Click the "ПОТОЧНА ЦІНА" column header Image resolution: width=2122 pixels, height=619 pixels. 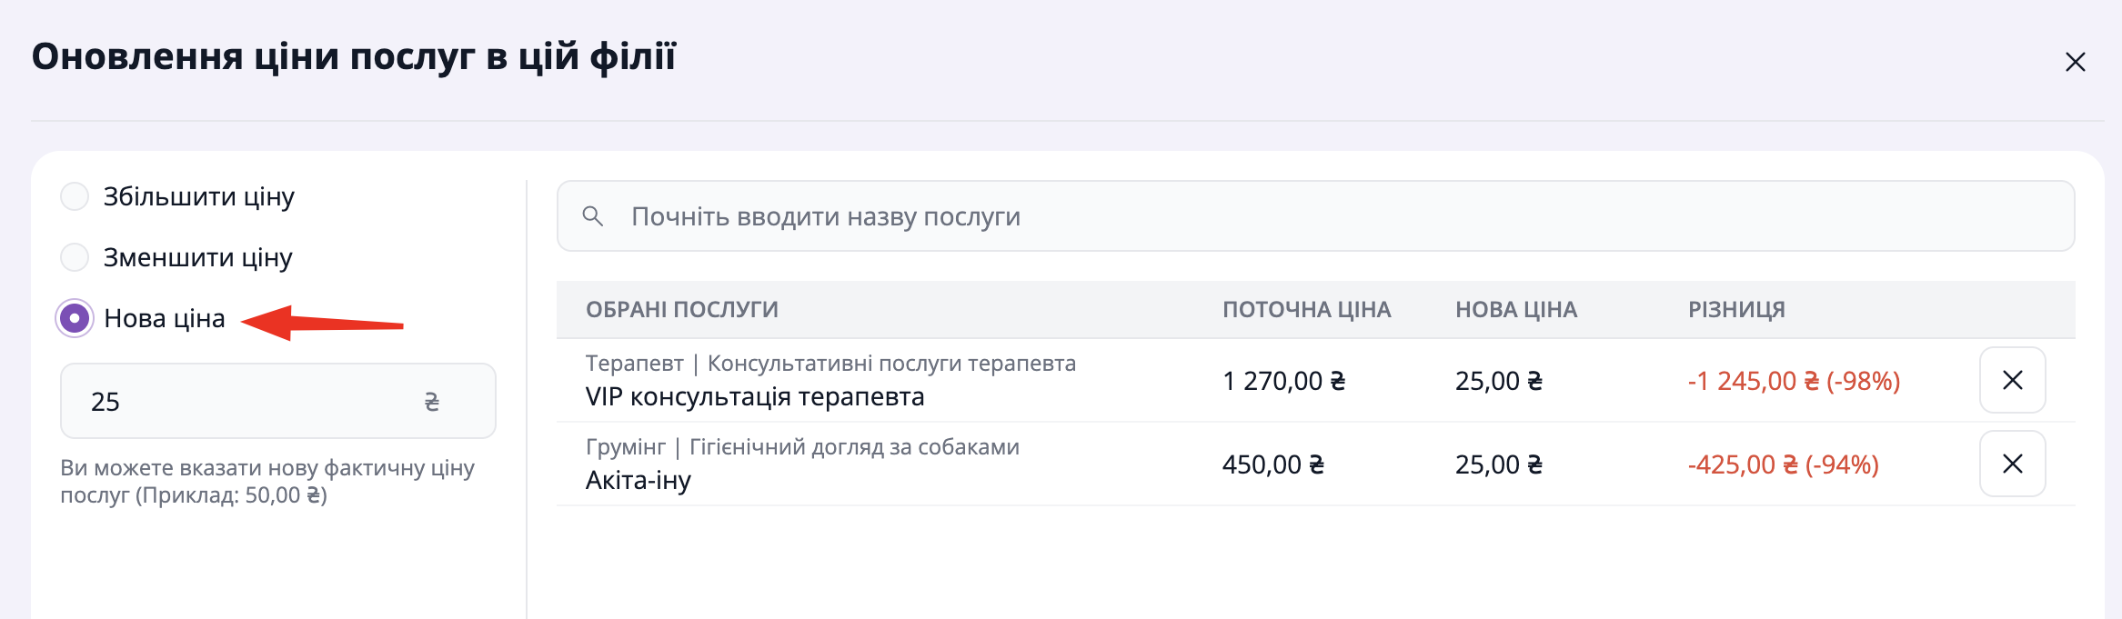pos(1306,310)
